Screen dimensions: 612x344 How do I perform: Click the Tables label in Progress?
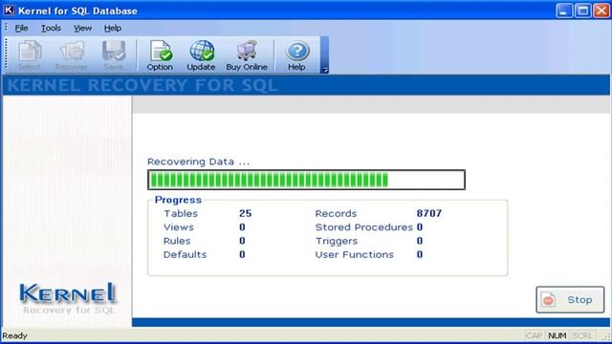click(181, 213)
